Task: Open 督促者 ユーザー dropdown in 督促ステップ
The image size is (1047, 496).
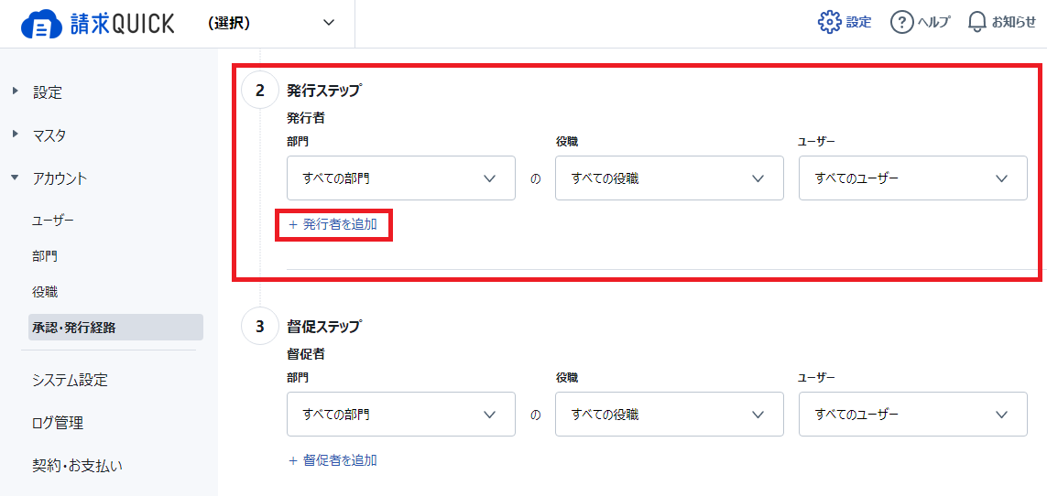Action: (912, 414)
